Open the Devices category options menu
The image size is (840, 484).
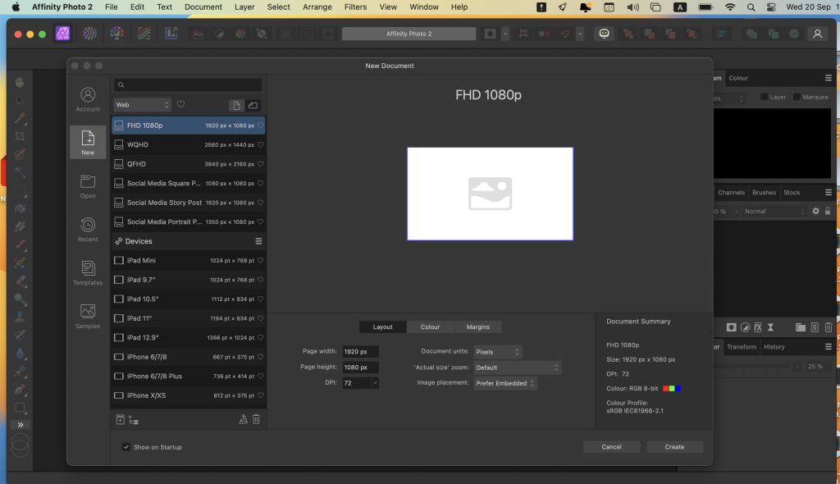click(x=258, y=241)
